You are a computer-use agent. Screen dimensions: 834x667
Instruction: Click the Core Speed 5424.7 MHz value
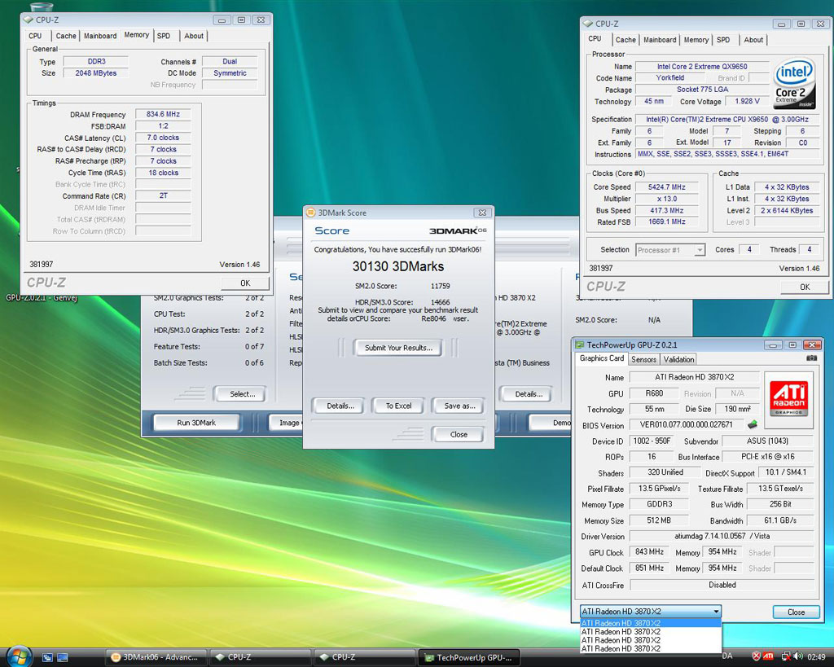coord(666,186)
